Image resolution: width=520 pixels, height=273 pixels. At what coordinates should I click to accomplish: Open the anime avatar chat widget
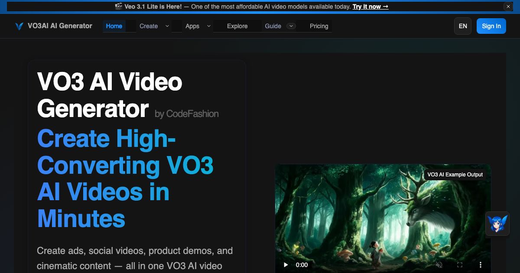(x=497, y=224)
